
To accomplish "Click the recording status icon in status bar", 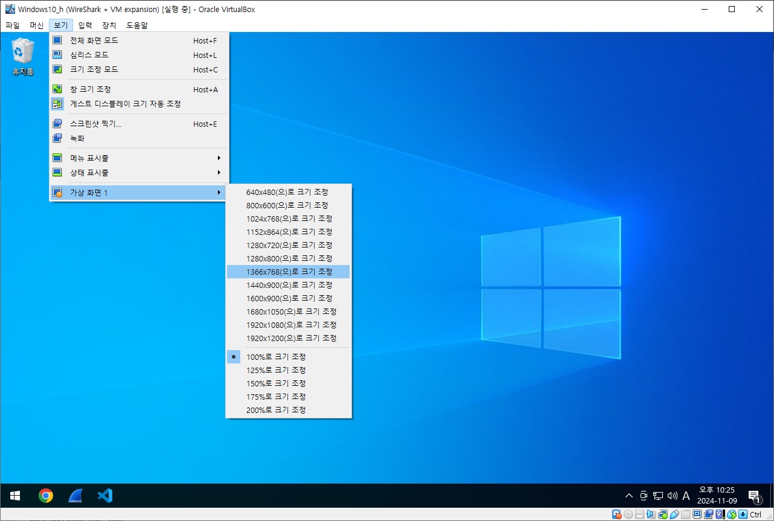I will (x=708, y=514).
